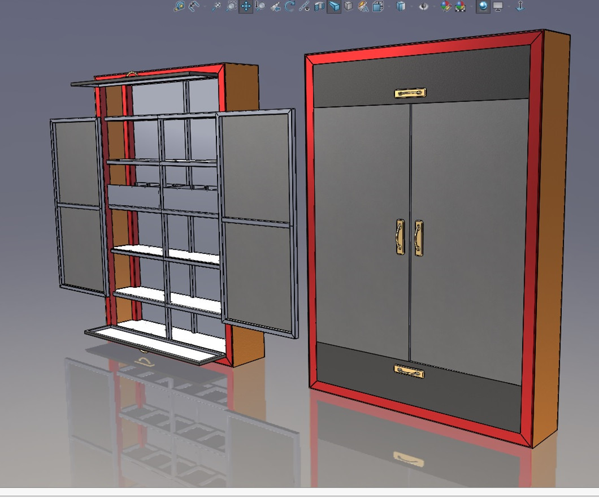Expand dropdown arrow beside Display Style

click(x=411, y=6)
